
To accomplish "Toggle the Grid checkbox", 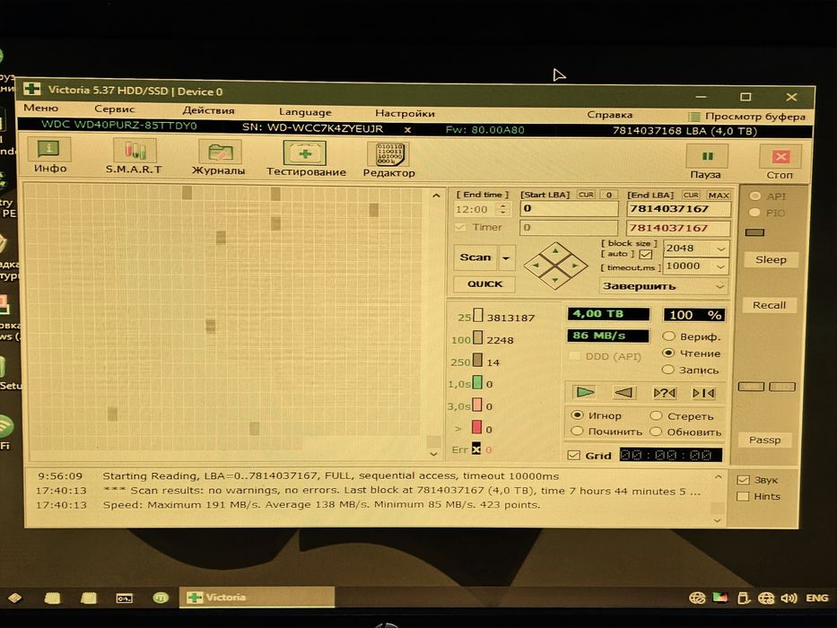I will [x=574, y=455].
